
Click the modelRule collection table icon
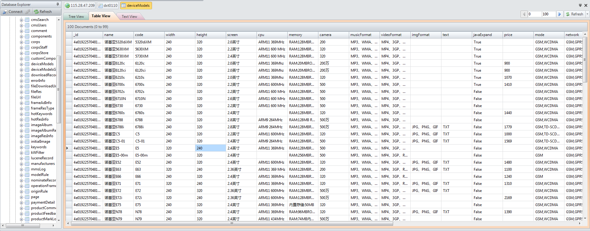[27, 175]
